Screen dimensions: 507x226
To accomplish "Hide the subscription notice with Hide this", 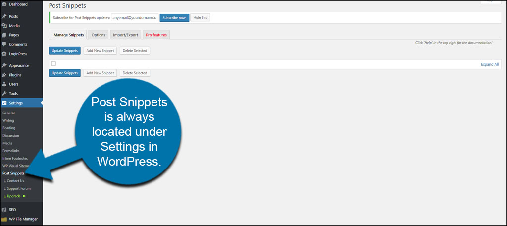I will [x=201, y=17].
